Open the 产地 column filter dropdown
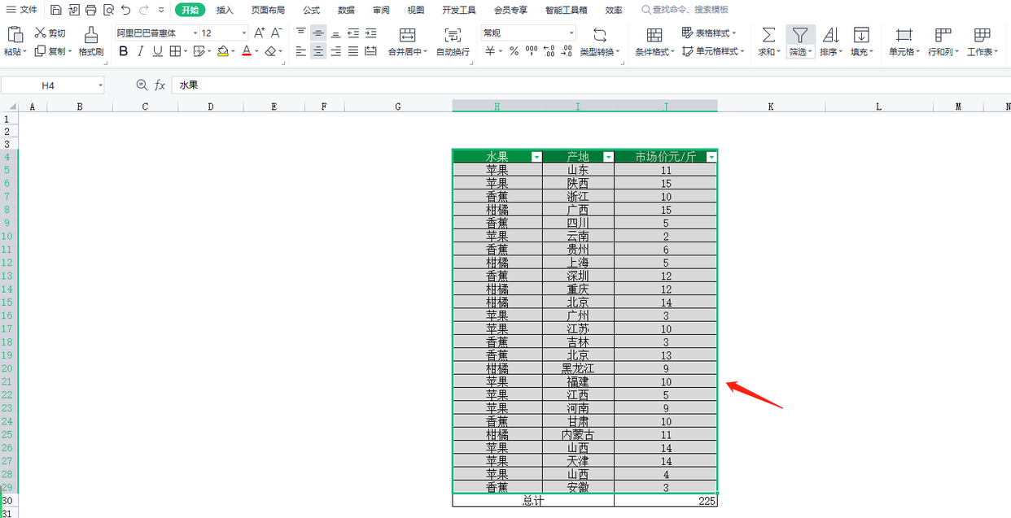This screenshot has height=518, width=1011. coord(608,157)
